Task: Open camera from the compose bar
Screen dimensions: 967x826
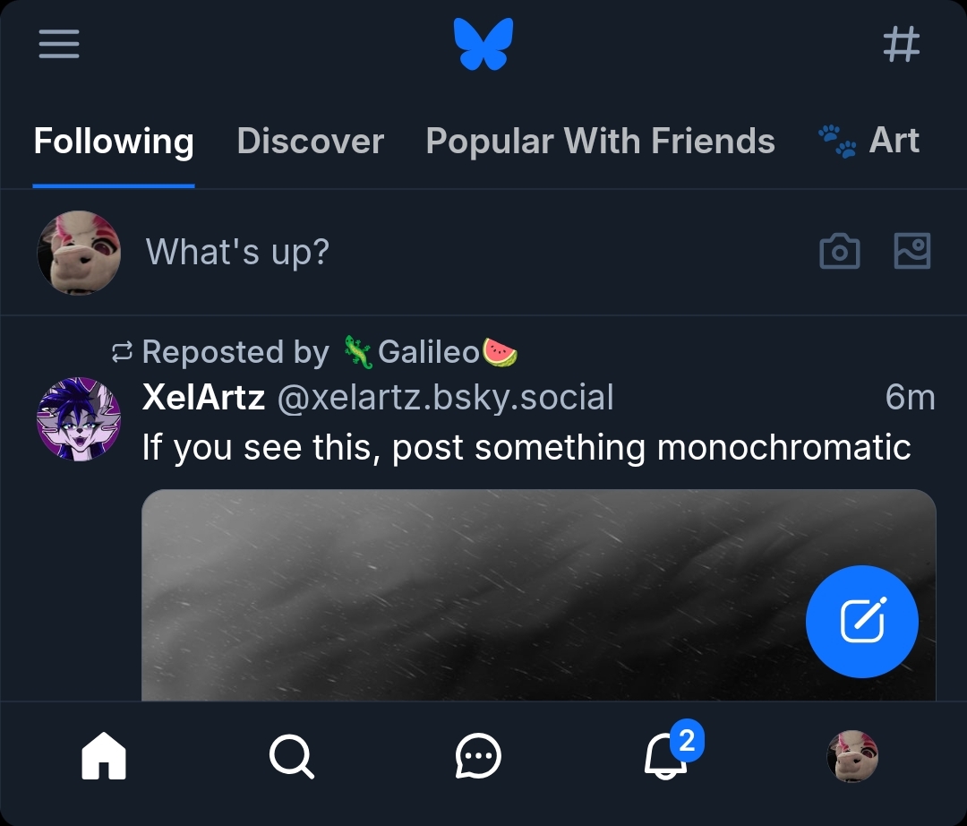Action: (x=839, y=252)
